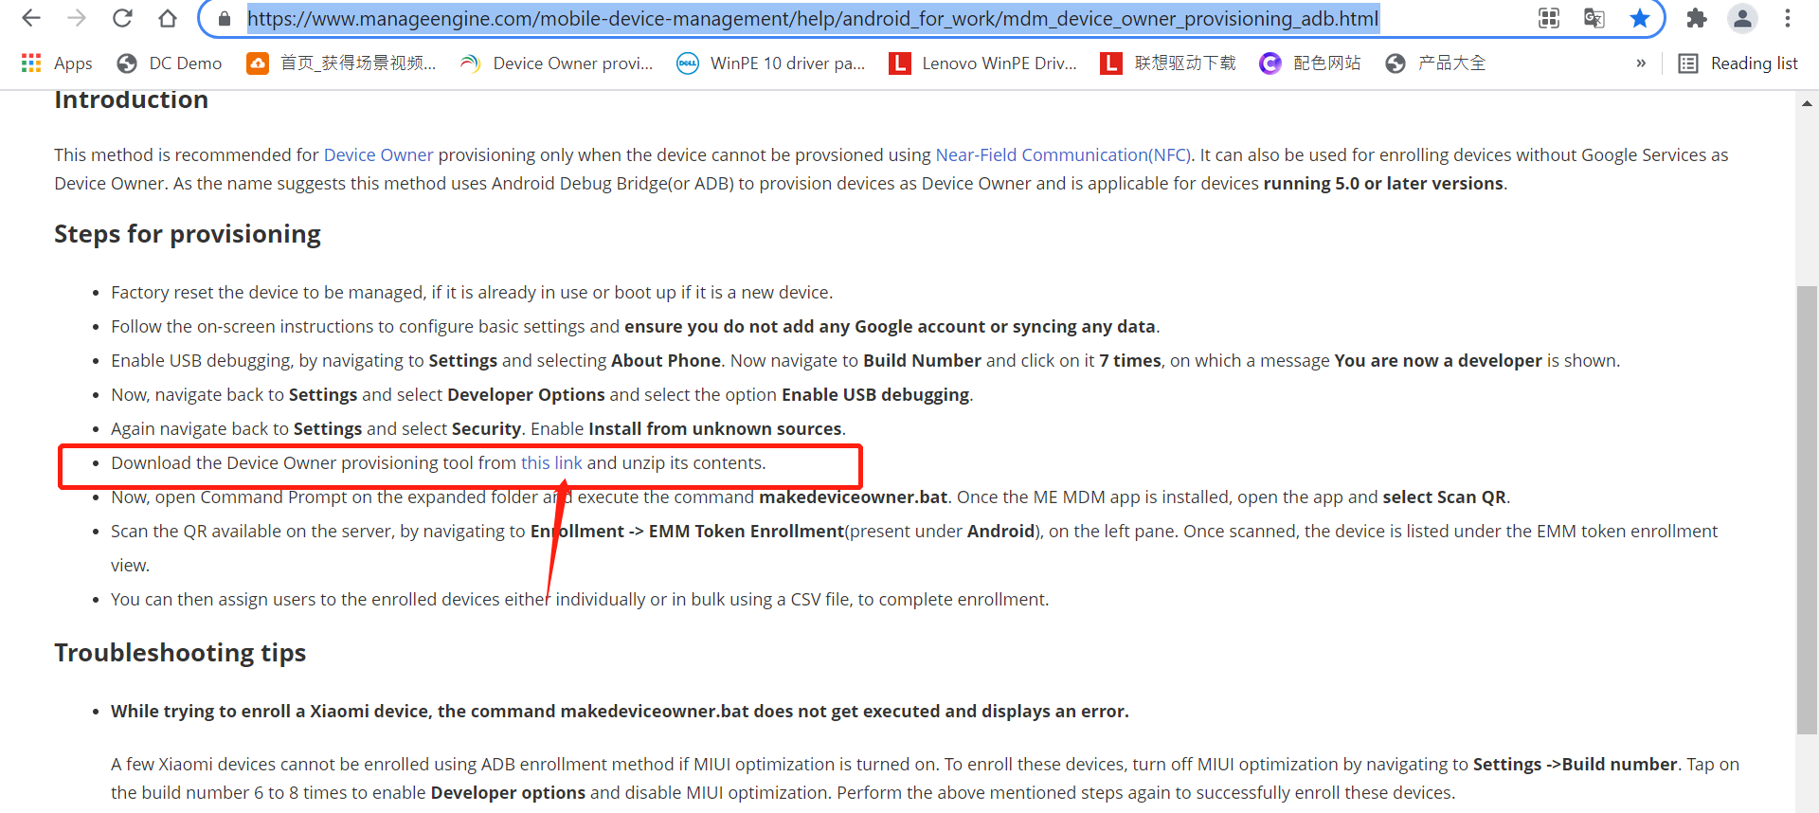Click the translate page icon

click(x=1594, y=18)
